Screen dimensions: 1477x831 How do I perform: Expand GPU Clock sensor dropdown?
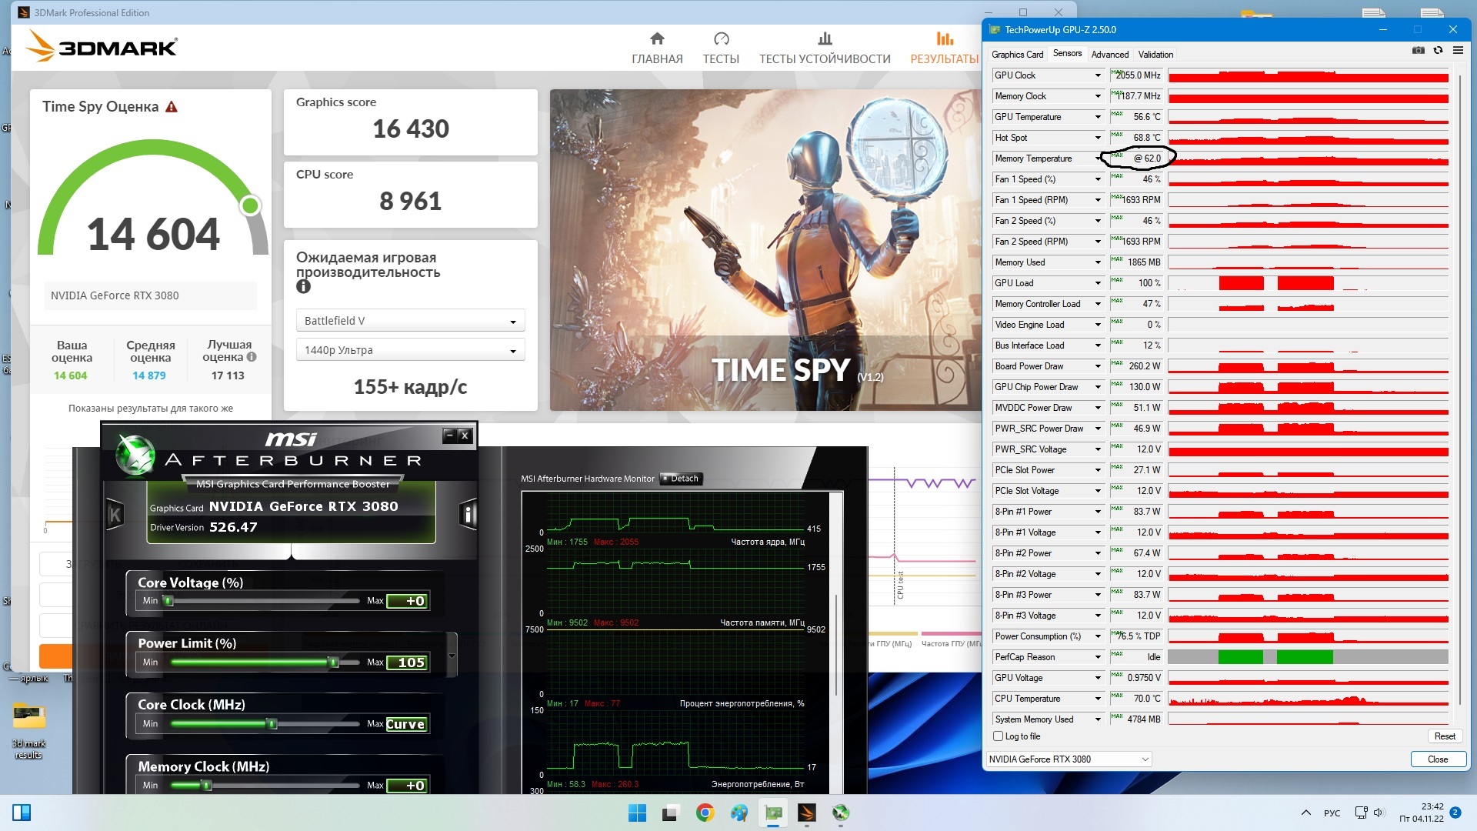click(1098, 75)
